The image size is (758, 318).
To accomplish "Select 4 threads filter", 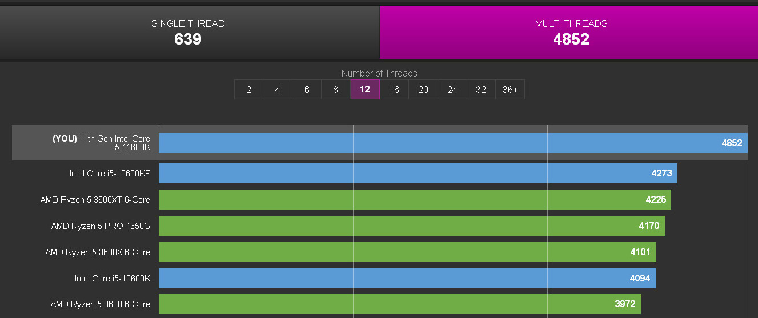I will pyautogui.click(x=278, y=90).
